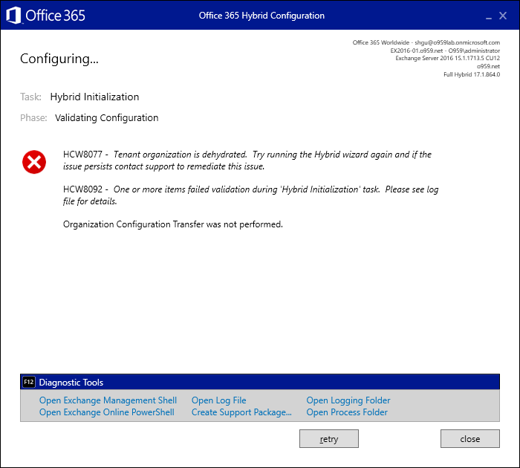Click the HCW8077 error code text

point(82,155)
